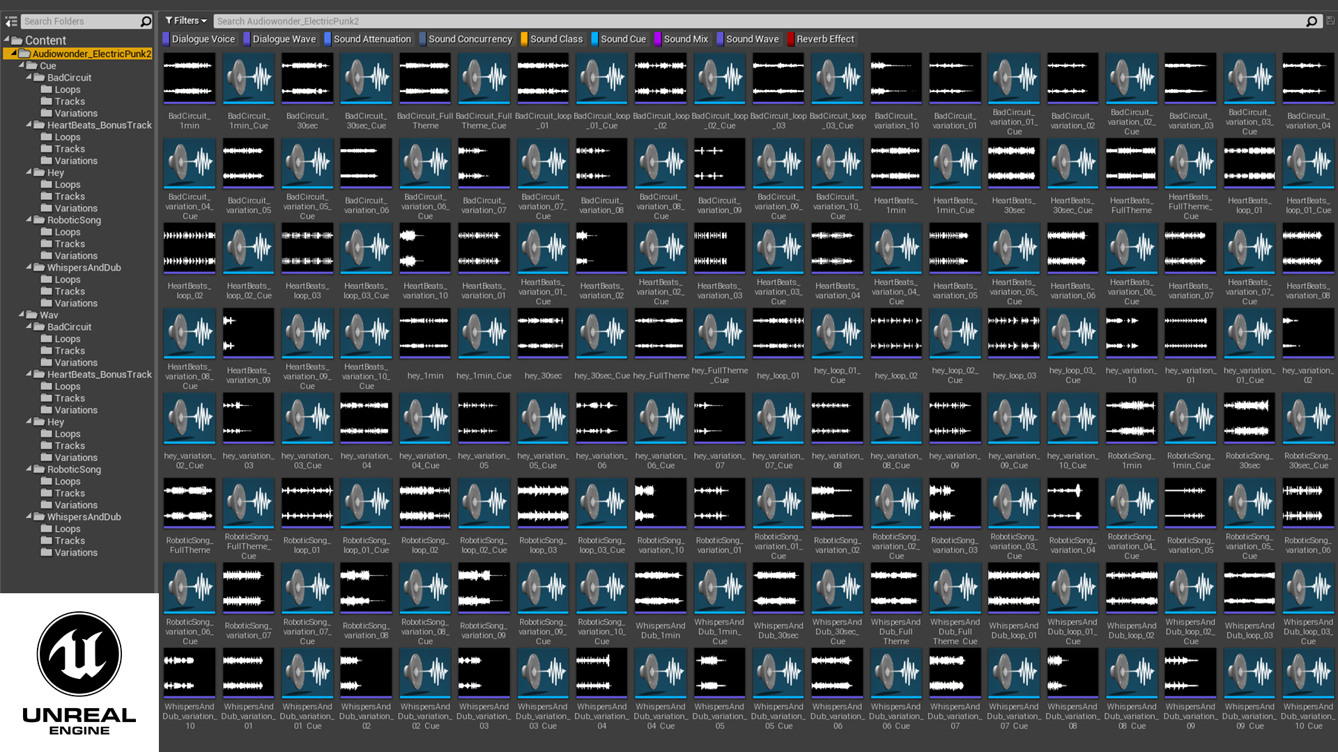Select the Wav RoboticSong folder
The image size is (1338, 752).
click(68, 469)
